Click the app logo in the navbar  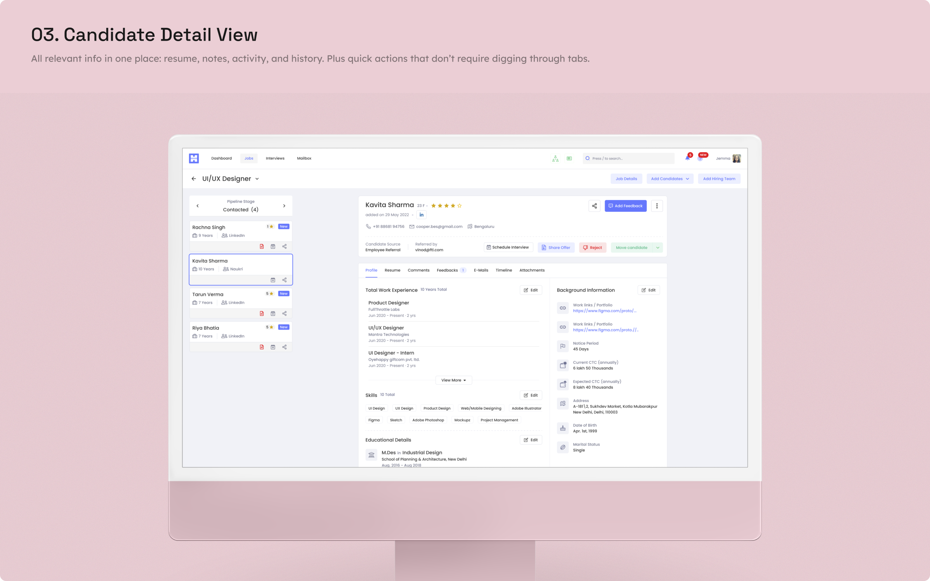click(194, 158)
